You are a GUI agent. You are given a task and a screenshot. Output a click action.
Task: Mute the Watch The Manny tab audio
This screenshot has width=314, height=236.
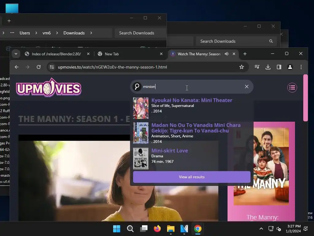227,54
